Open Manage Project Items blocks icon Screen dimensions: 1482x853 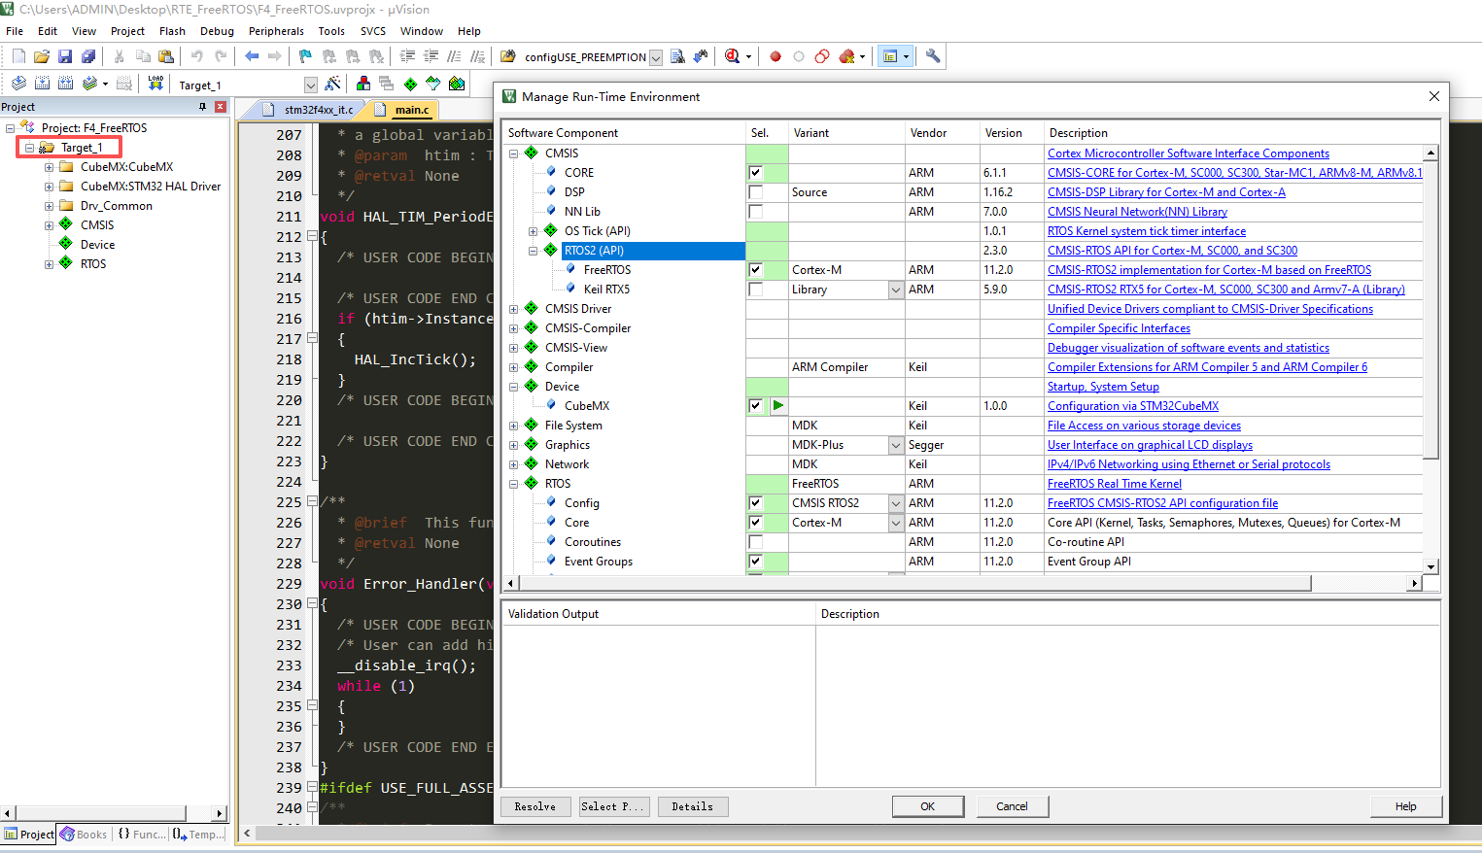363,84
